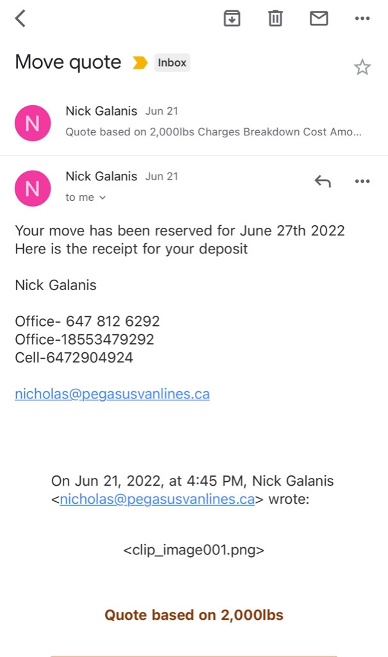Archive this Move quote email
The width and height of the screenshot is (388, 657).
232,19
